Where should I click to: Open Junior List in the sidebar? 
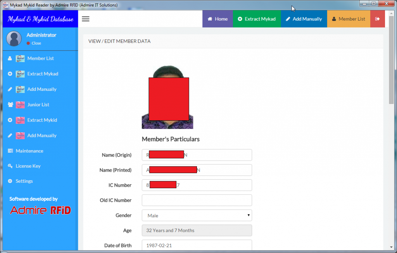[38, 105]
